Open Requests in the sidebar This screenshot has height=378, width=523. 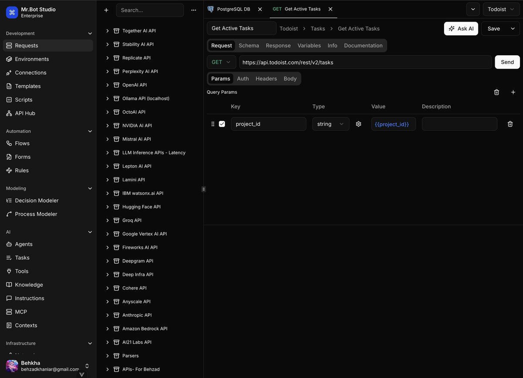(x=48, y=46)
